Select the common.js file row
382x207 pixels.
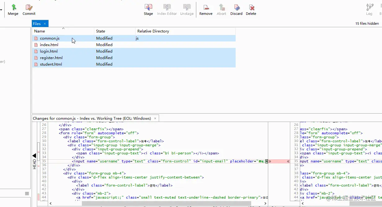pyautogui.click(x=134, y=38)
